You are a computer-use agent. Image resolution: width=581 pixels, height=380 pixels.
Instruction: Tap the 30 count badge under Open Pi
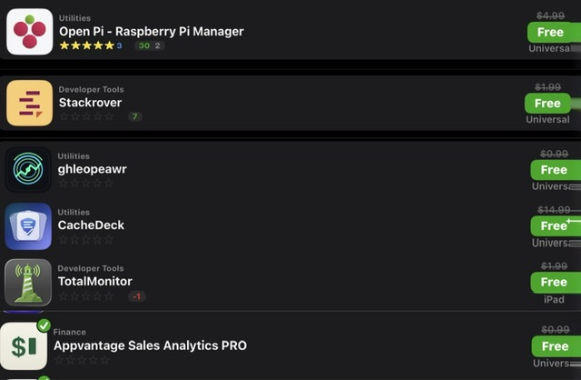[x=144, y=45]
